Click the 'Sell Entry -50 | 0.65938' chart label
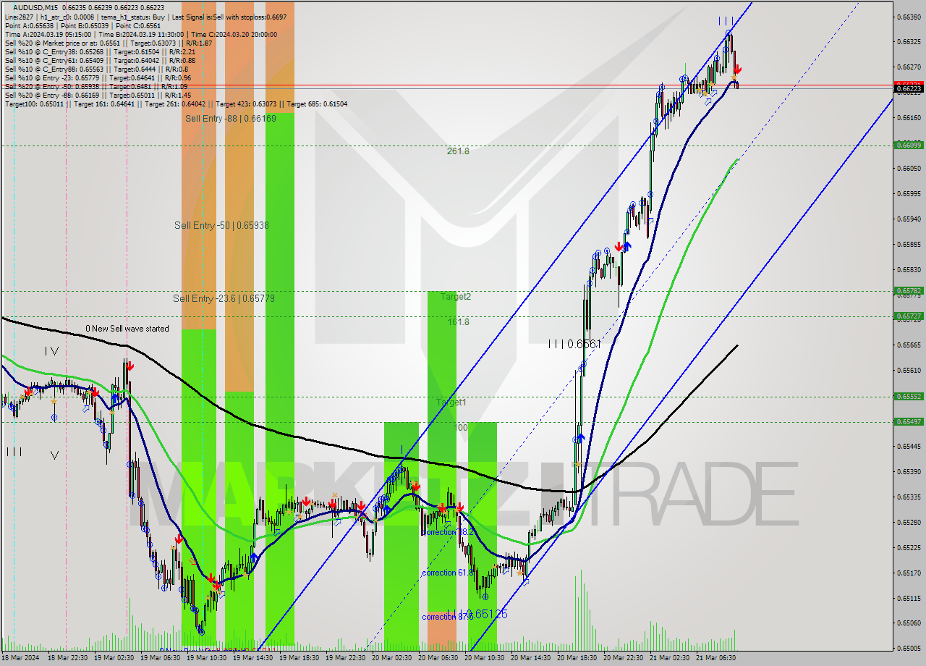The image size is (926, 666). (221, 225)
